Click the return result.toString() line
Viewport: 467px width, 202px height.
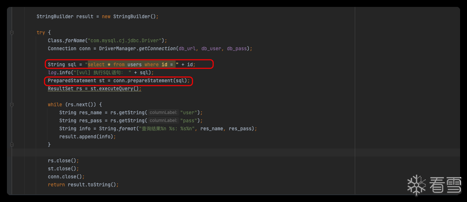click(x=83, y=185)
